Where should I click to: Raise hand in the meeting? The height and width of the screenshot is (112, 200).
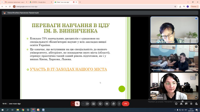click(x=113, y=104)
